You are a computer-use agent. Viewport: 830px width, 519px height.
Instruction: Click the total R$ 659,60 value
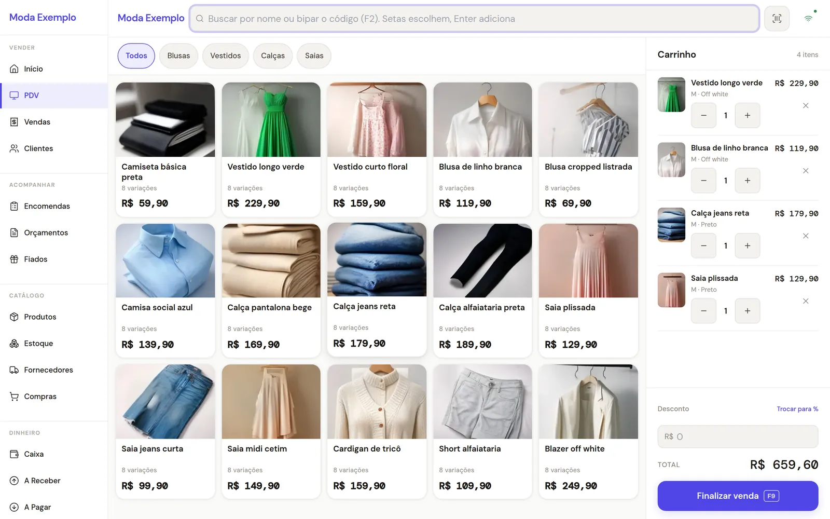pyautogui.click(x=784, y=465)
